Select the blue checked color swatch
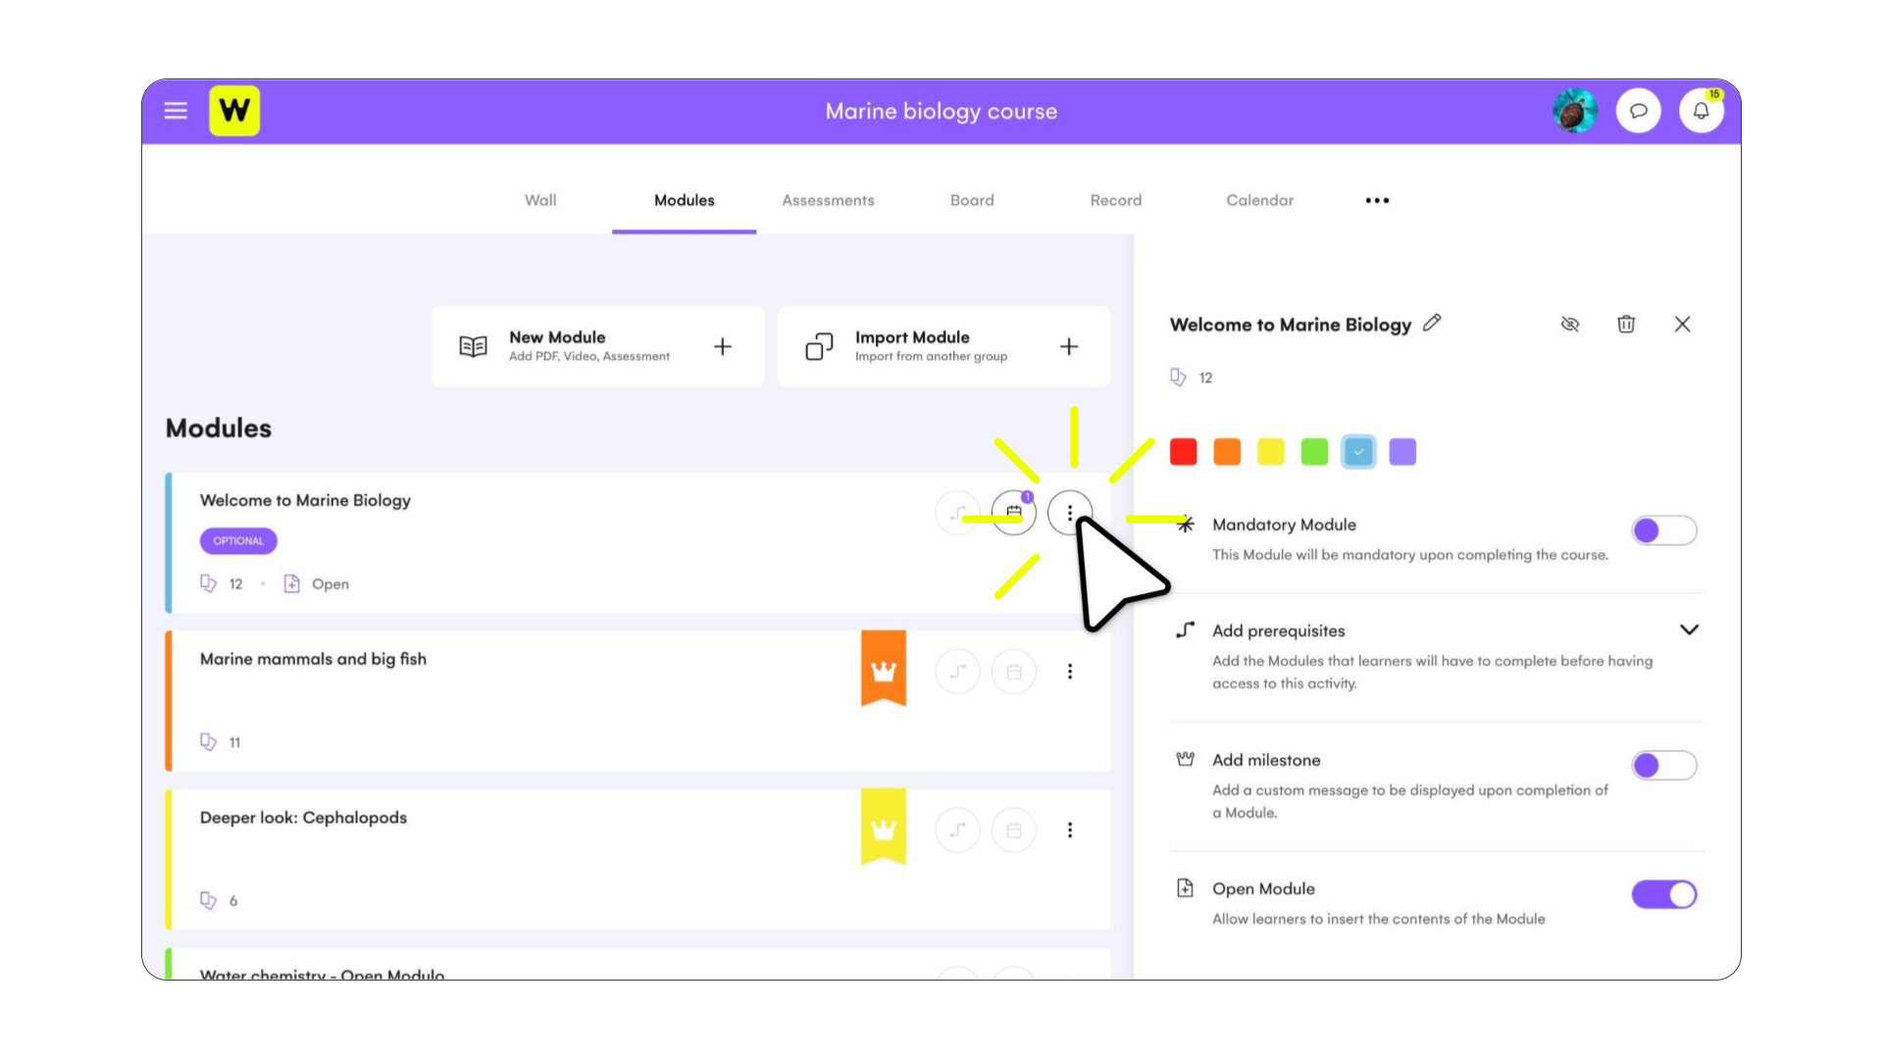Viewport: 1883px width, 1059px height. (x=1358, y=452)
